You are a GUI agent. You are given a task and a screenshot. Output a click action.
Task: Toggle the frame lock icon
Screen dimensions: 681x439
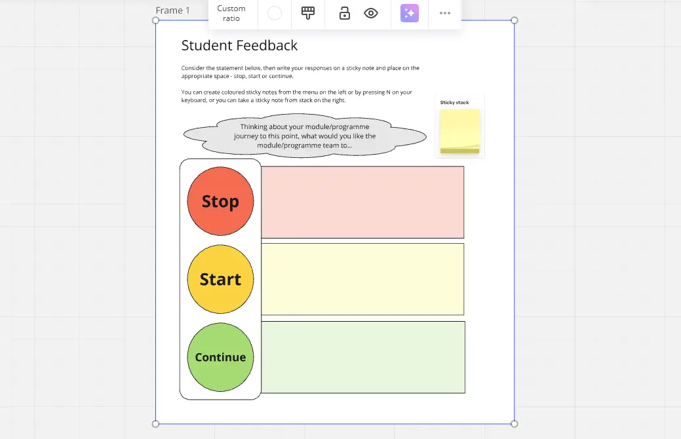(x=344, y=13)
